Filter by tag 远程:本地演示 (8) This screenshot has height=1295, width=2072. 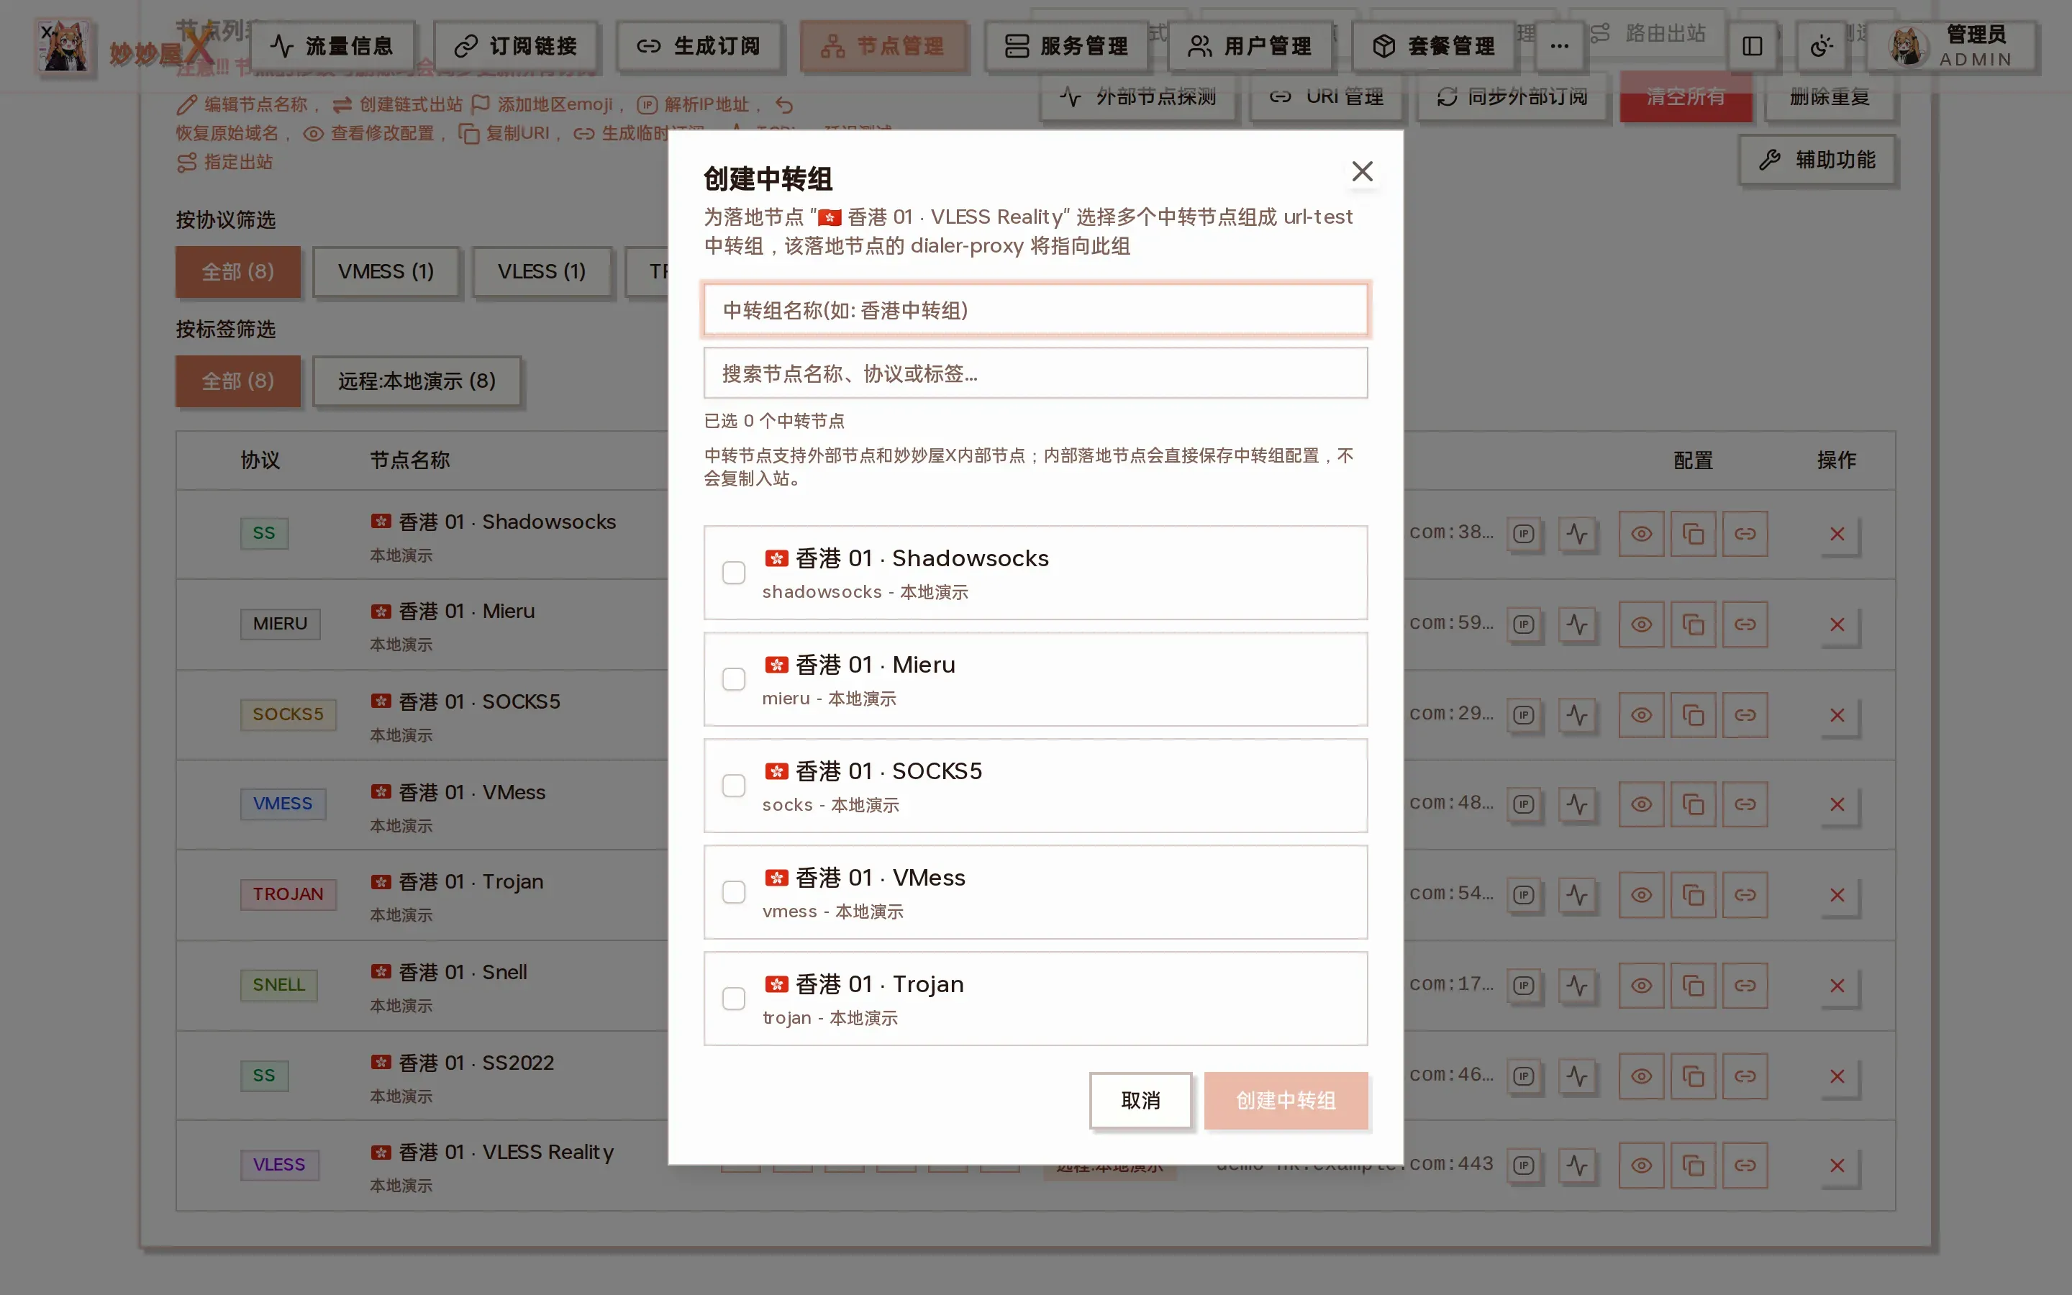click(x=417, y=381)
